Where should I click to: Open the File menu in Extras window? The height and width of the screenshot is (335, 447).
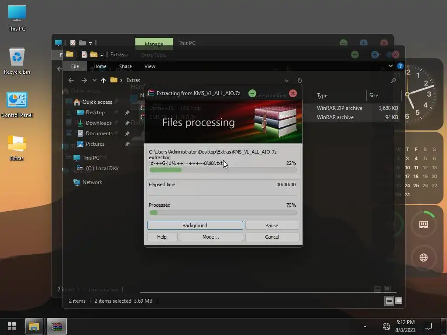click(75, 66)
